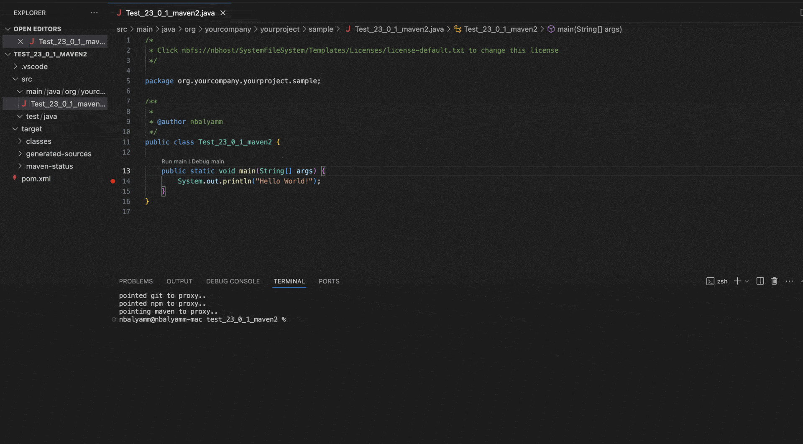
Task: Click the main breadcrumb
Action: [x=144, y=29]
